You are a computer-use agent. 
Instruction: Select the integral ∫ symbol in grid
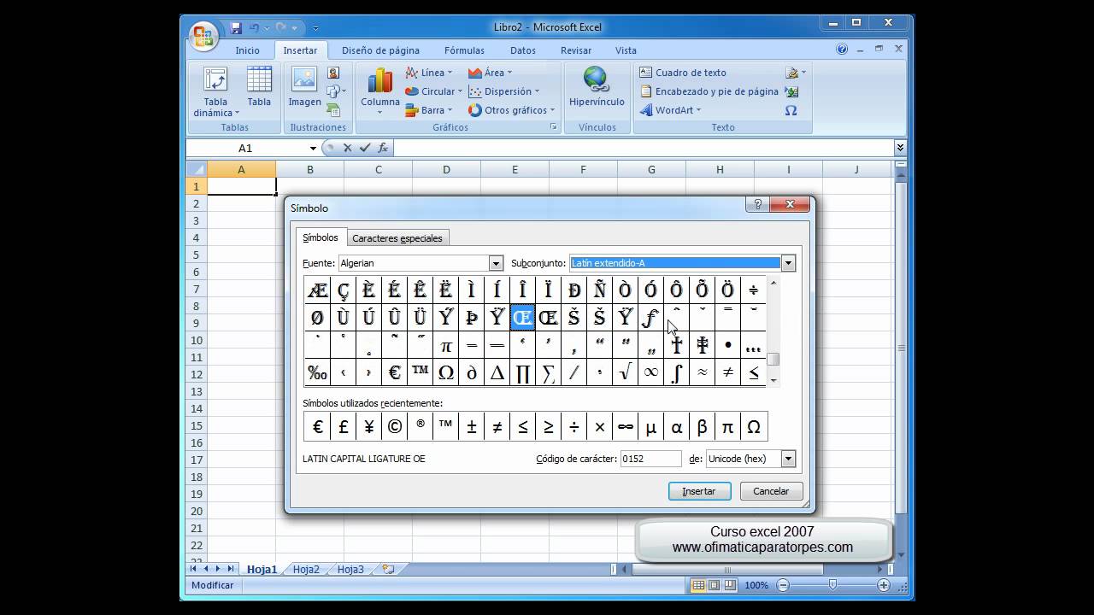(x=676, y=372)
